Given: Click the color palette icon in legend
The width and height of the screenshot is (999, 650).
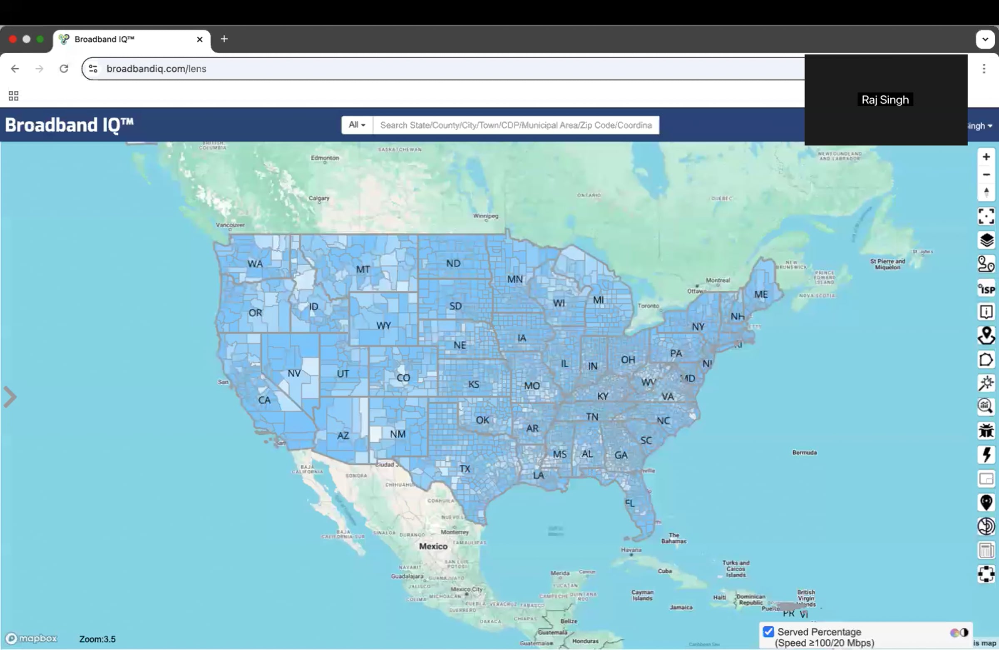Looking at the screenshot, I should tap(955, 633).
